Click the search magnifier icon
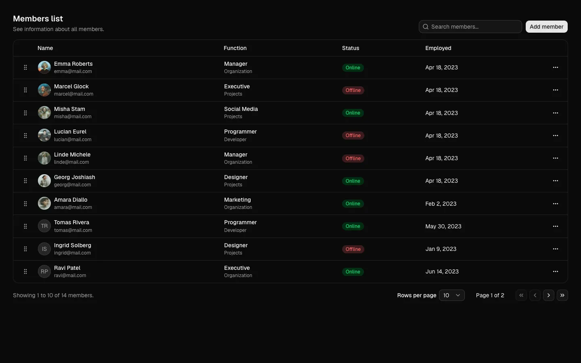 pyautogui.click(x=426, y=27)
